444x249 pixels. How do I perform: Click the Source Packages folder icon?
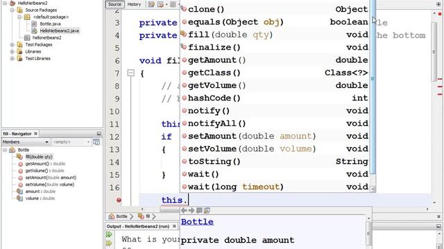(19, 10)
